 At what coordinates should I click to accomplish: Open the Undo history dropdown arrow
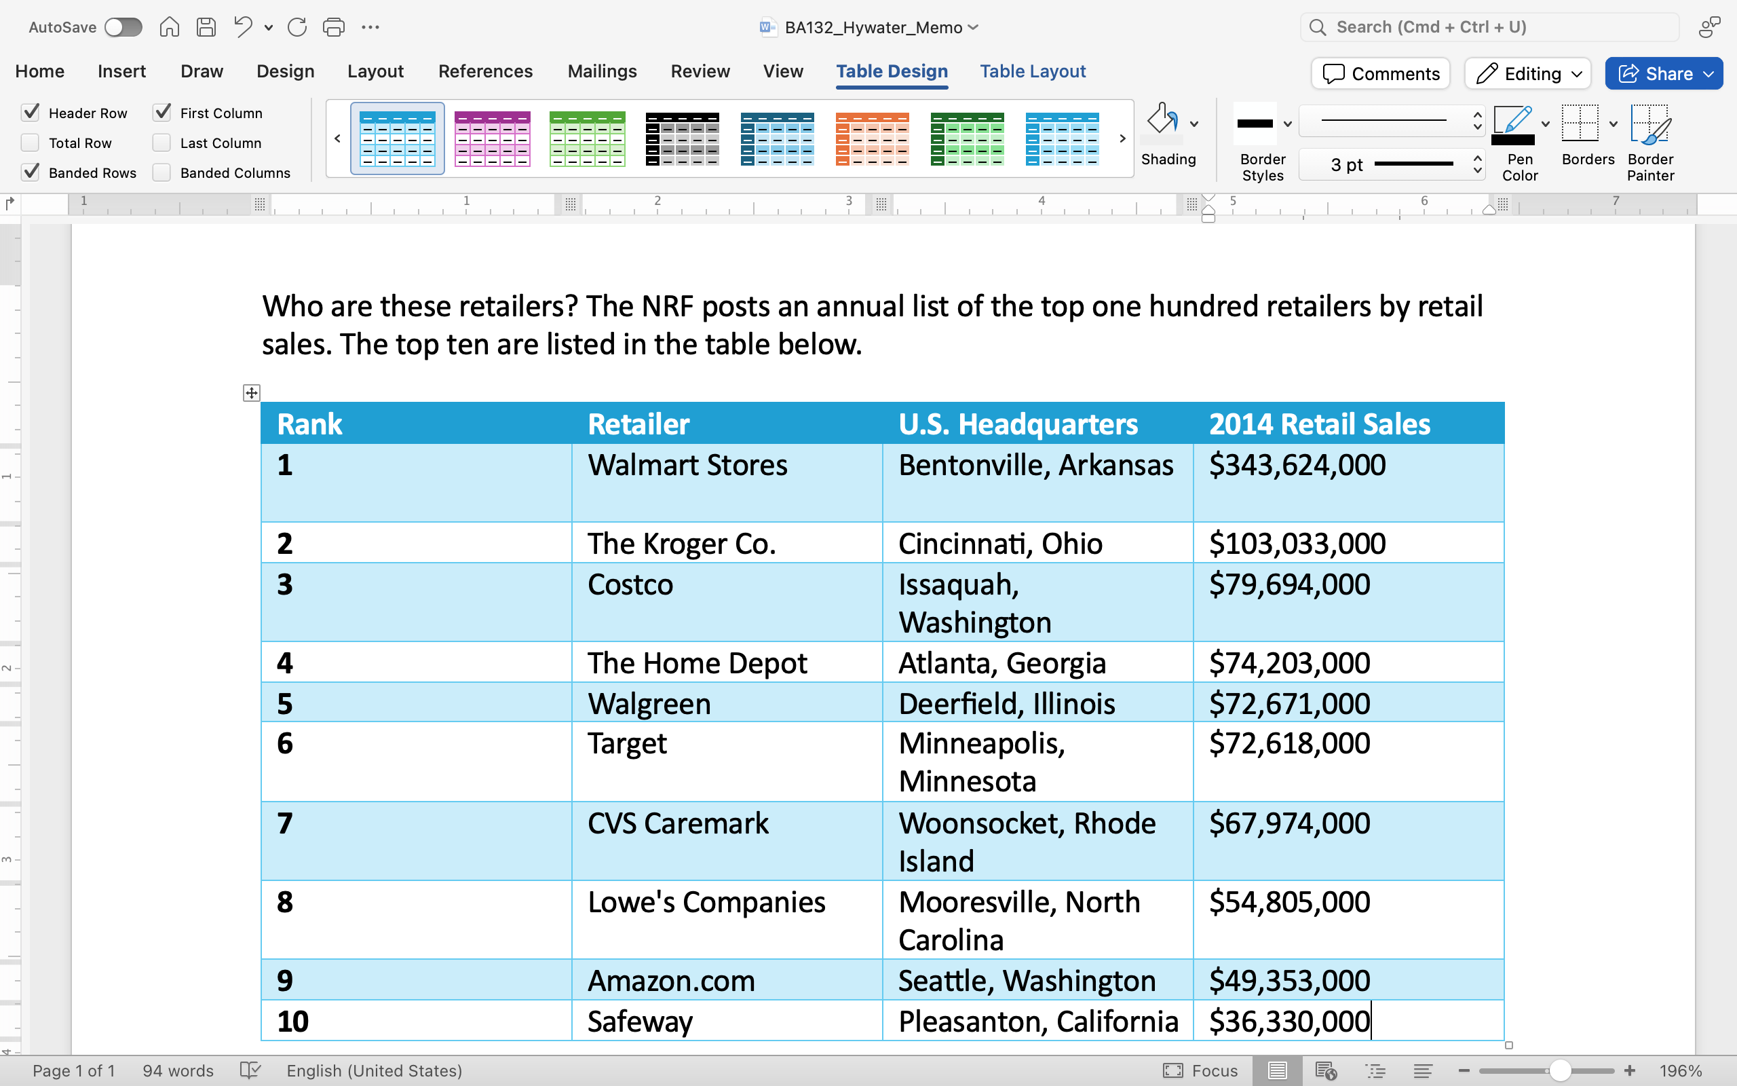(x=269, y=28)
